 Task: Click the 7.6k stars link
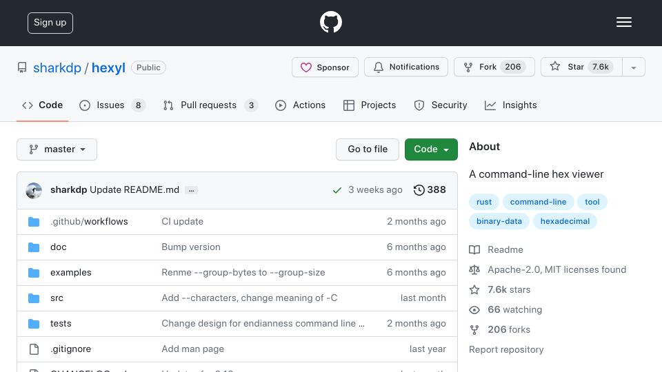[x=509, y=289]
